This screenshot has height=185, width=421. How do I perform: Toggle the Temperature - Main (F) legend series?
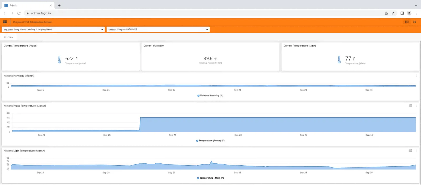210,178
